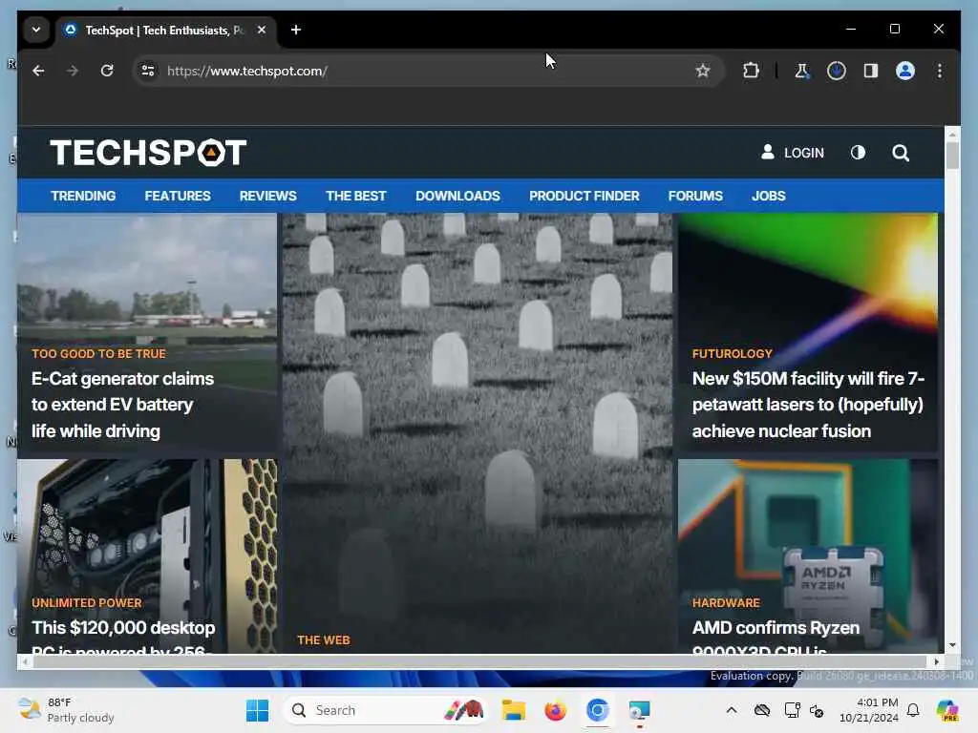The image size is (978, 733).
Task: Click the UNLIMITED POWER label
Action: (87, 603)
